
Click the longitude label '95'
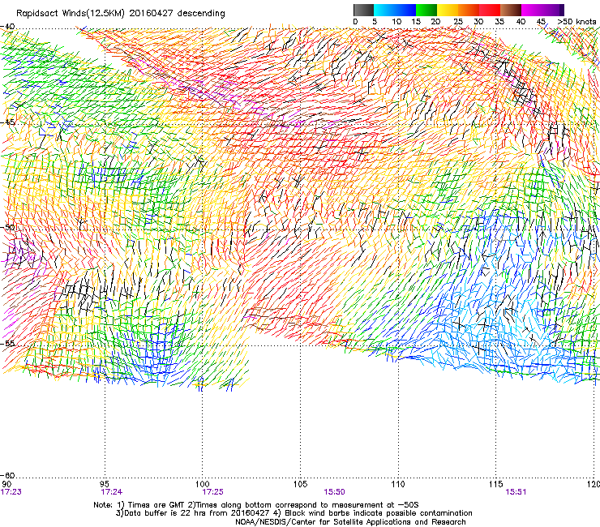[x=105, y=485]
